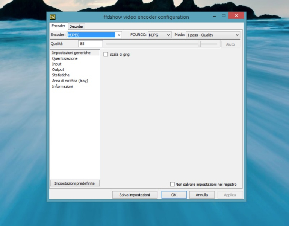Open the Modo dropdown with 1 pass - Quality

(x=237, y=35)
